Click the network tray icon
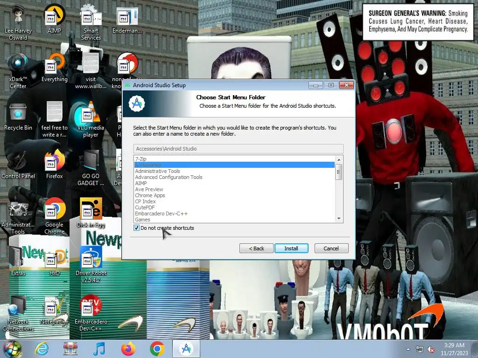The height and width of the screenshot is (358, 478). [420, 350]
